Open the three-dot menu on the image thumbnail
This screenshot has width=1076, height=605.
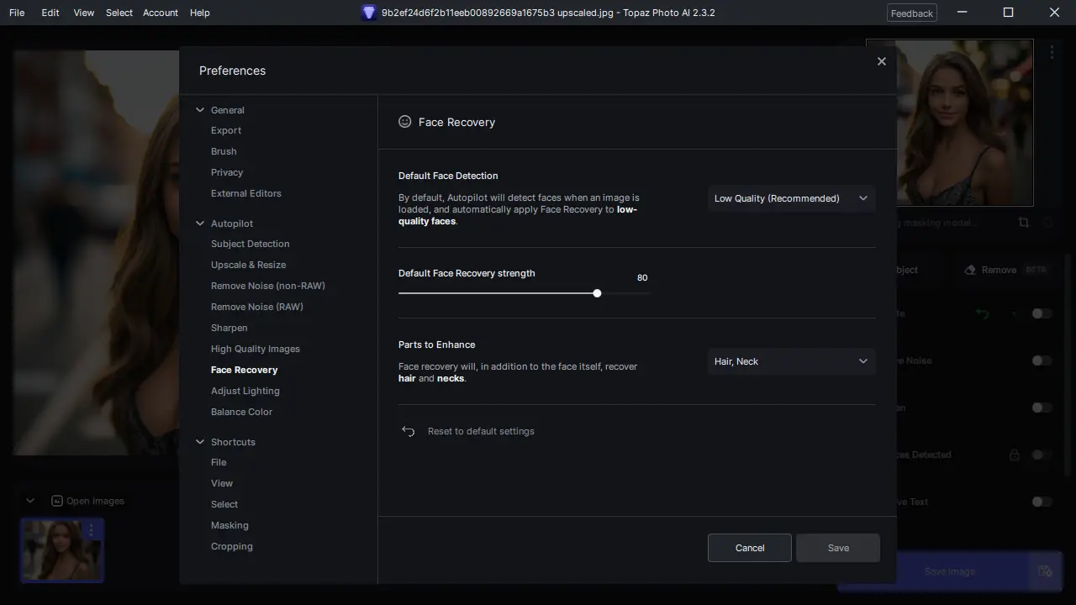point(92,530)
